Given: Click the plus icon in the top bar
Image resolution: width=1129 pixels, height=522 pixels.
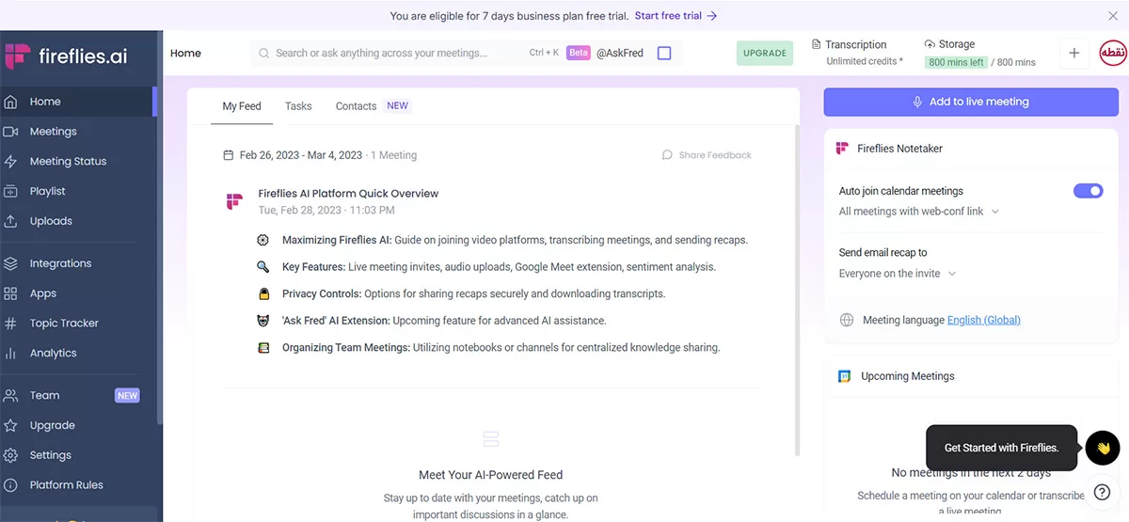Looking at the screenshot, I should coord(1074,54).
